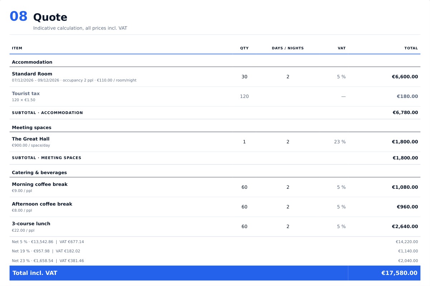Image resolution: width=430 pixels, height=286 pixels.
Task: Click the Catering & beverages section heading
Action: (x=39, y=173)
